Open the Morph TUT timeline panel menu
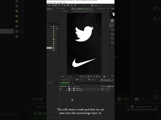Viewport: 161px width, 120px height. (112, 80)
